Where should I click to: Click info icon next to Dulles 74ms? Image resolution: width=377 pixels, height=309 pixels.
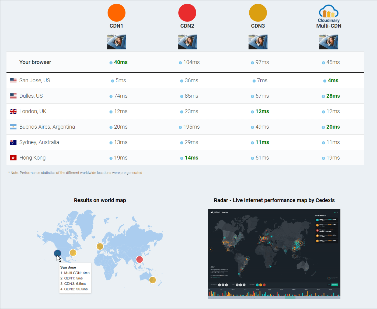111,96
